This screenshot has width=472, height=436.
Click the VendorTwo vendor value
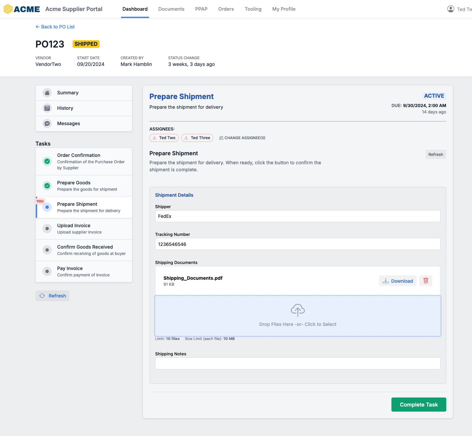tap(48, 64)
